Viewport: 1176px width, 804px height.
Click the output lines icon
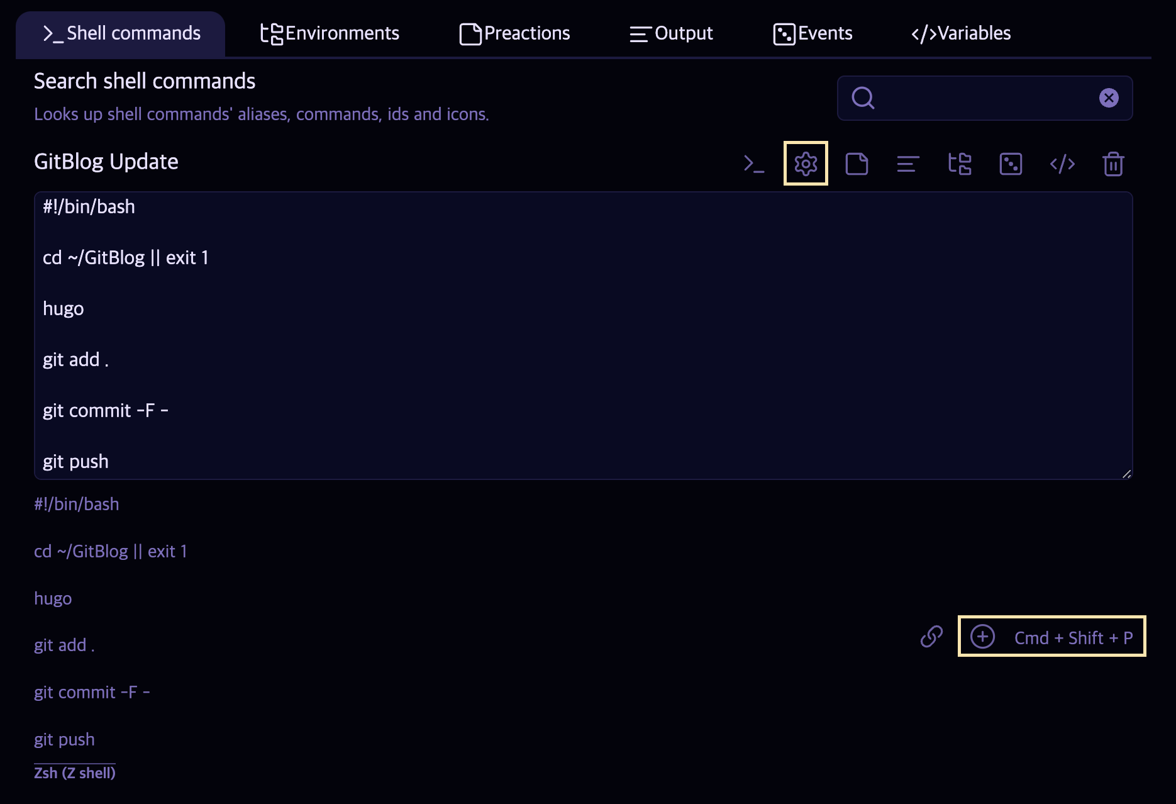coord(907,164)
